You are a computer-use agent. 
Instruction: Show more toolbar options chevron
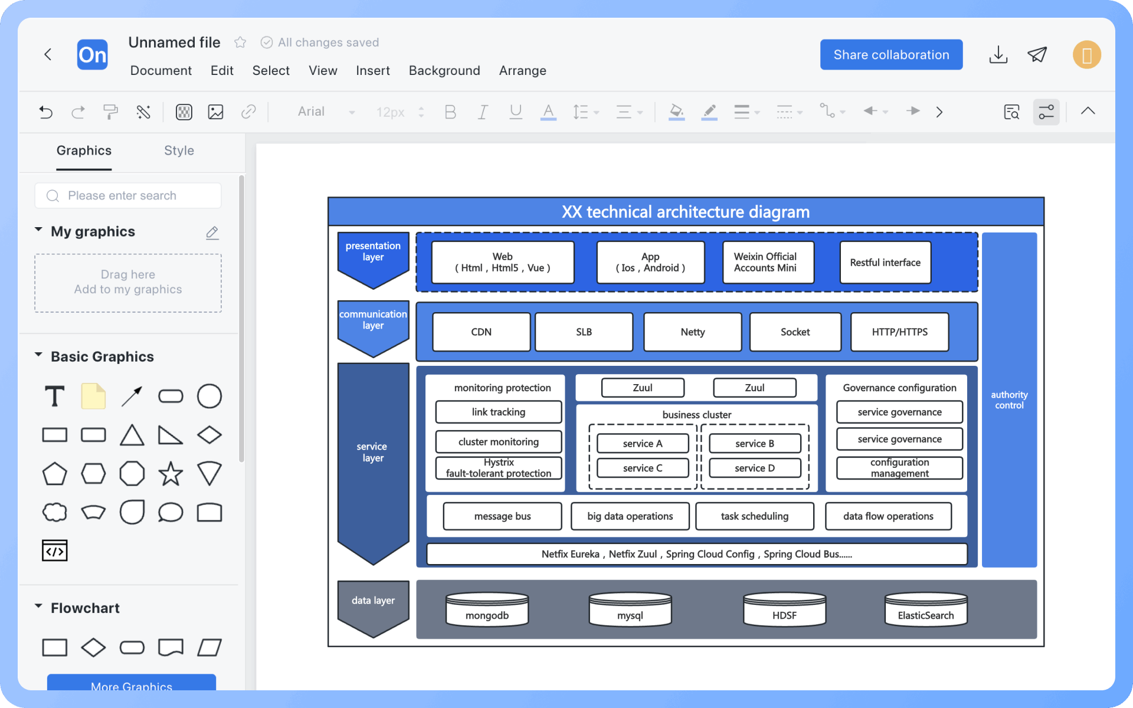pos(939,112)
